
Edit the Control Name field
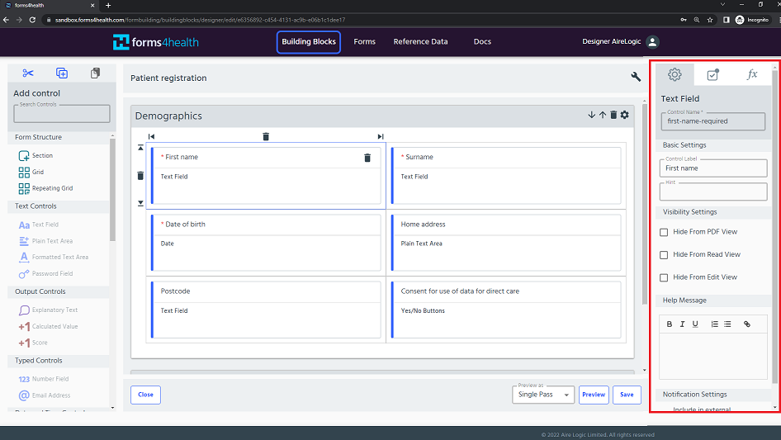[x=712, y=121]
